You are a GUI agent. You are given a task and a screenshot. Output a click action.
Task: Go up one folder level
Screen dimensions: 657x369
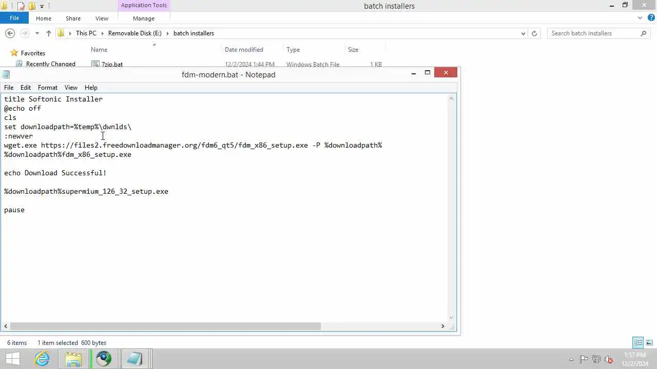[49, 33]
